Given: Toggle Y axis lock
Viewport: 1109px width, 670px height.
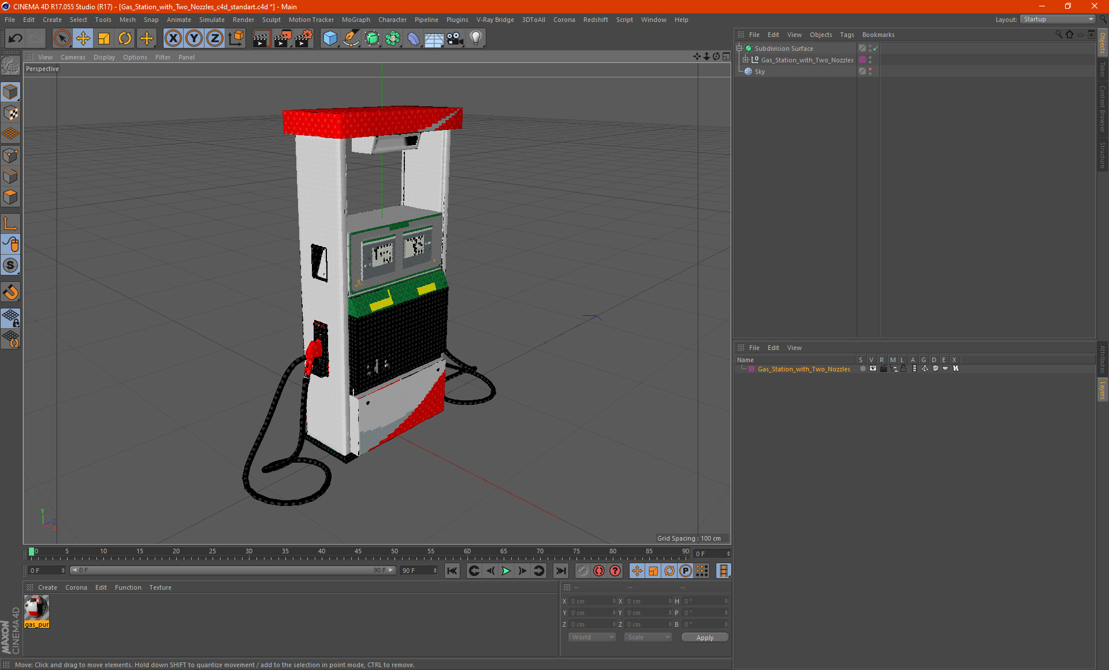Looking at the screenshot, I should 194,39.
